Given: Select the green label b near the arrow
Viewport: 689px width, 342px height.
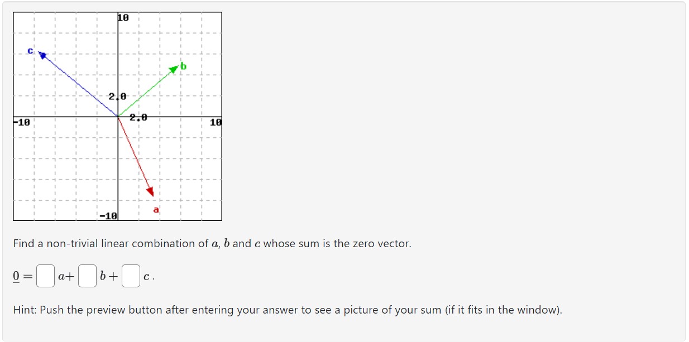Looking at the screenshot, I should (183, 65).
